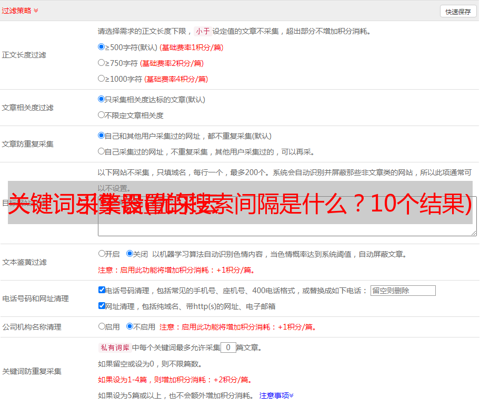This screenshot has height=405, width=480.
Task: Toggle the 电话号码清理 checkbox
Action: pyautogui.click(x=102, y=290)
